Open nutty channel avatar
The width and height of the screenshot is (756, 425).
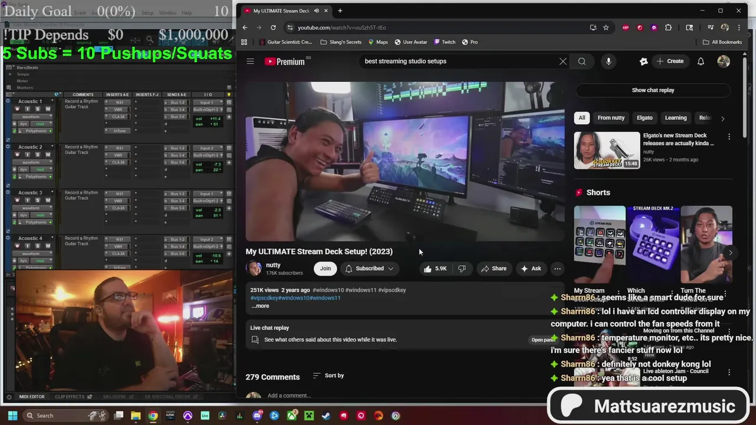tap(254, 269)
